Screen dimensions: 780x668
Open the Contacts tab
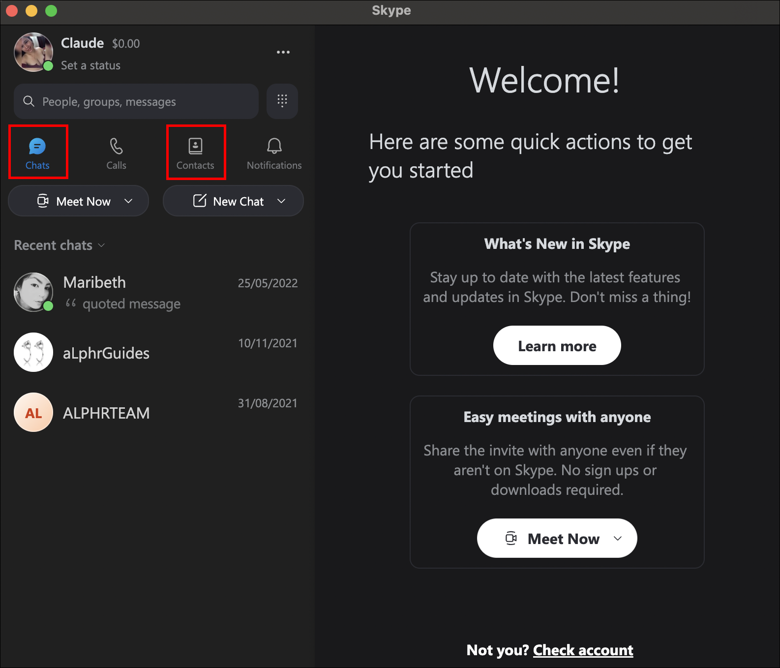pos(195,153)
